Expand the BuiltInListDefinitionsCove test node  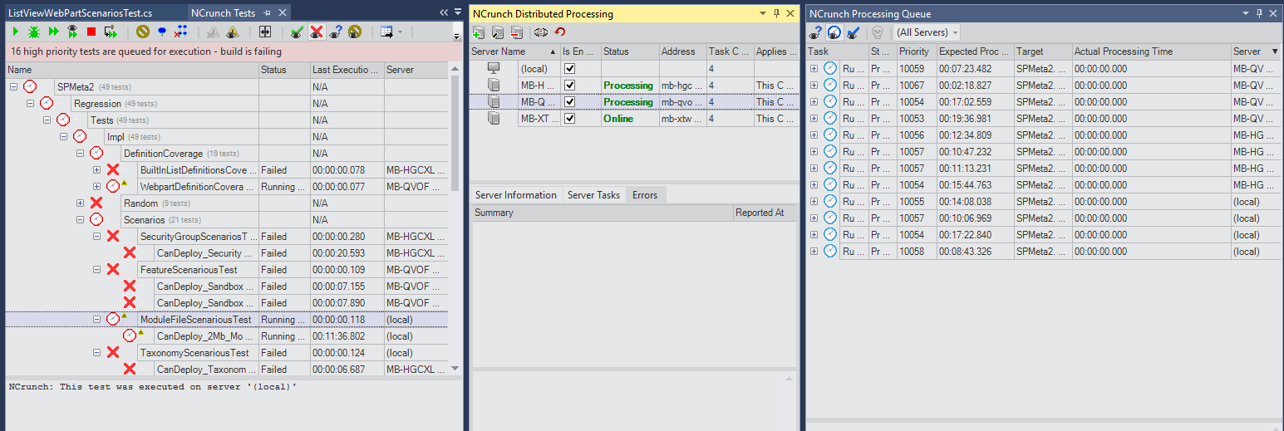(96, 169)
